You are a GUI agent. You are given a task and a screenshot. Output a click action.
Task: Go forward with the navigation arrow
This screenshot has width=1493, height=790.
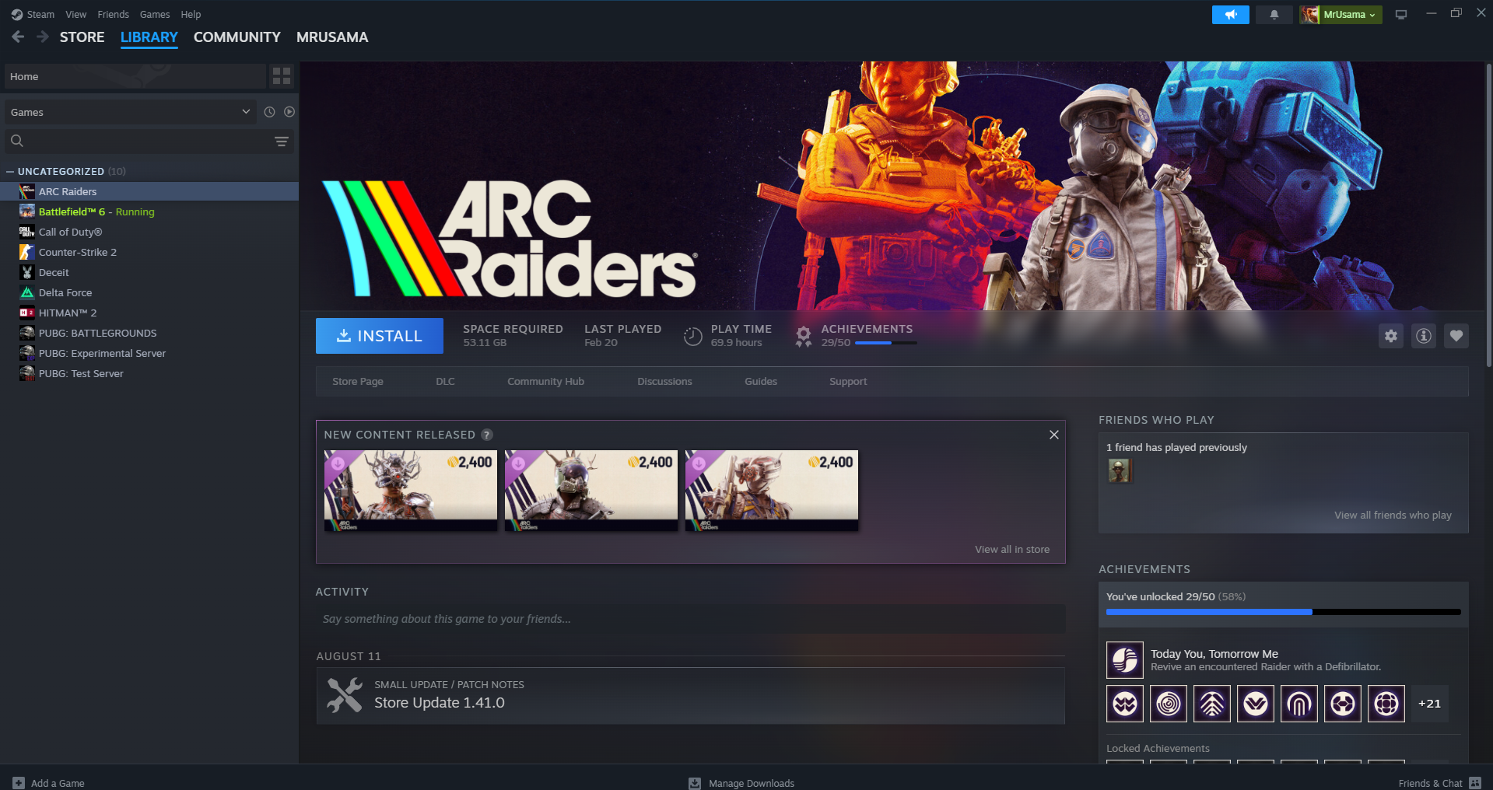click(43, 37)
